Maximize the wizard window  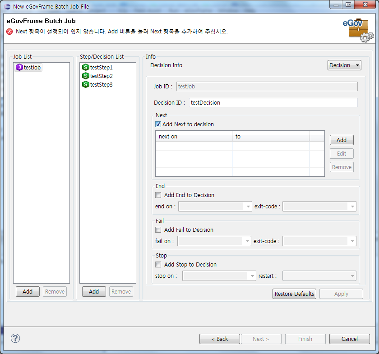pyautogui.click(x=348, y=5)
